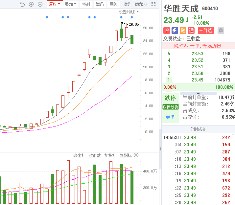235x205 pixels.
Task: Add stock with +自选 button
Action: [x=206, y=31]
